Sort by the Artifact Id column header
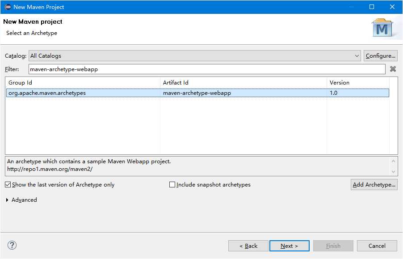This screenshot has height=259, width=403. 243,83
